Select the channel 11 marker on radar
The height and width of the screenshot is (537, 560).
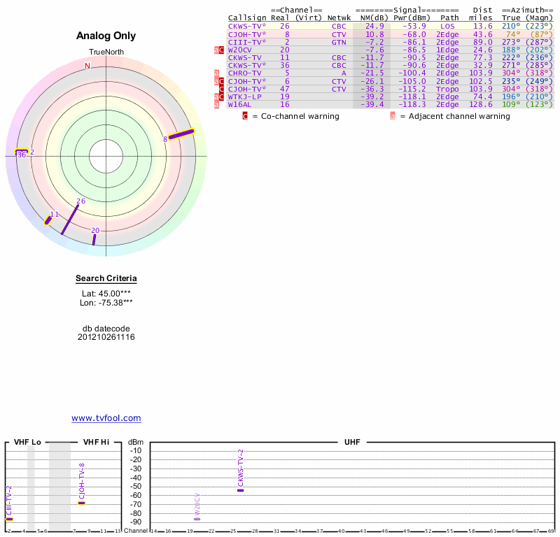point(48,220)
